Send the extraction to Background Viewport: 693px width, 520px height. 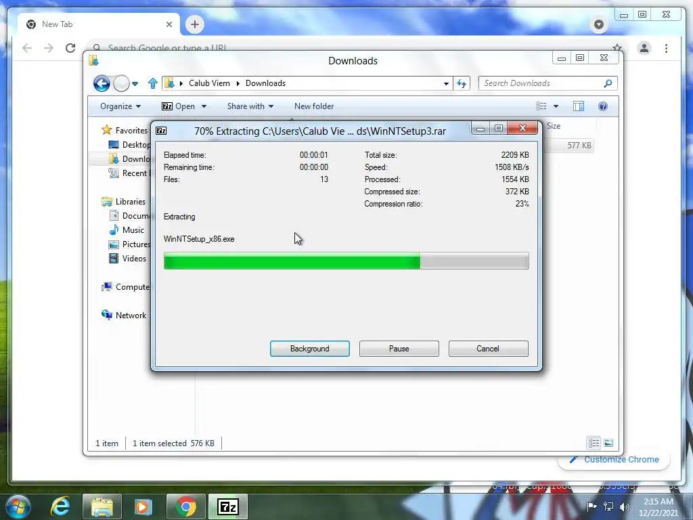click(309, 349)
